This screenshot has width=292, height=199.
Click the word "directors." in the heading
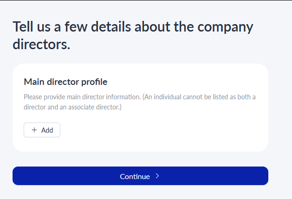[41, 45]
